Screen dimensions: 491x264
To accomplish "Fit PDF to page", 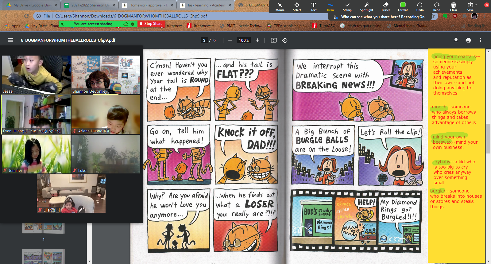I will [x=274, y=40].
